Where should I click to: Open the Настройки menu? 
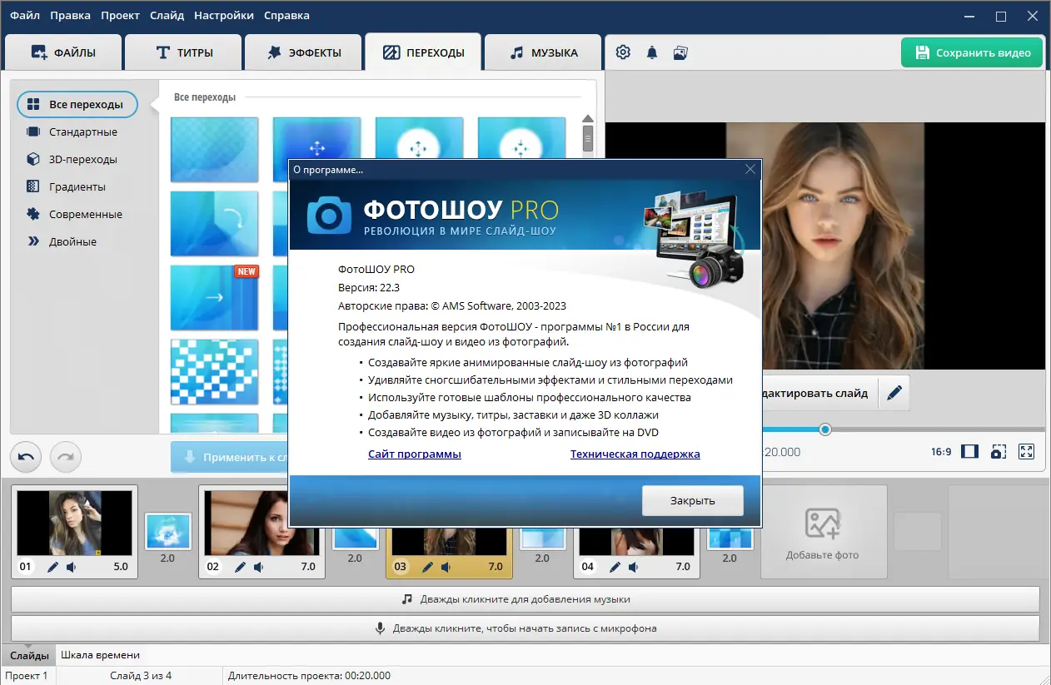[x=224, y=15]
